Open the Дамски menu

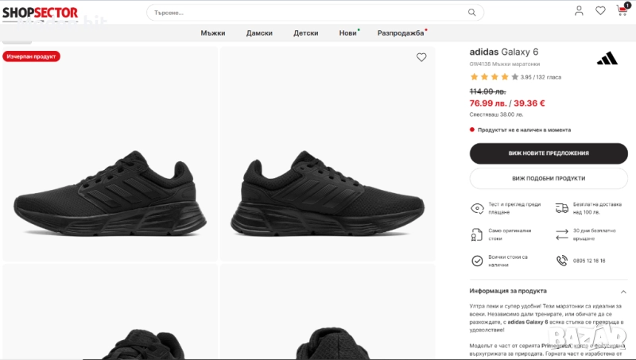(259, 33)
